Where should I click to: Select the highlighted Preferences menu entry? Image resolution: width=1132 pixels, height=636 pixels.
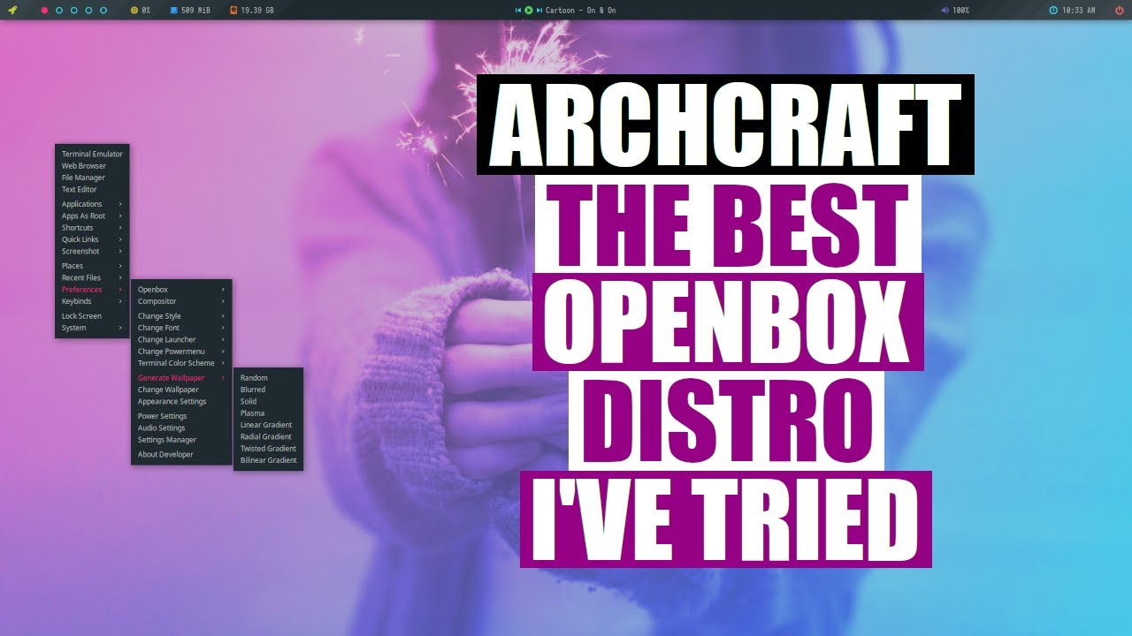click(92, 290)
